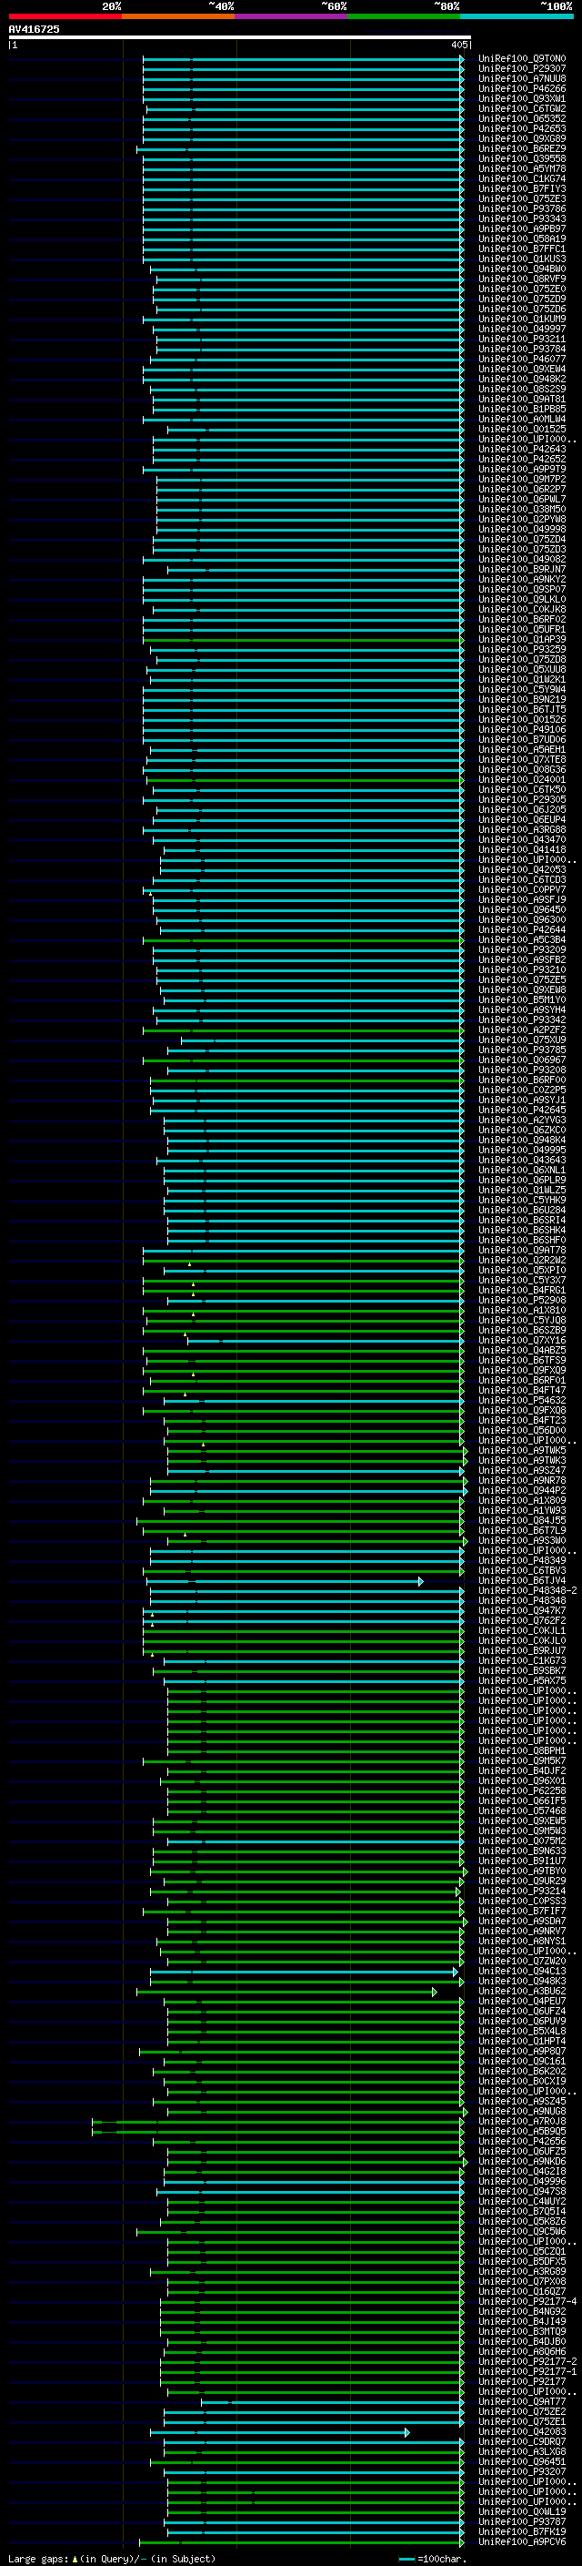Select the UniRef100_Q9T0N0 hit label
Screen dimensions: 582x2566
pyautogui.click(x=522, y=59)
